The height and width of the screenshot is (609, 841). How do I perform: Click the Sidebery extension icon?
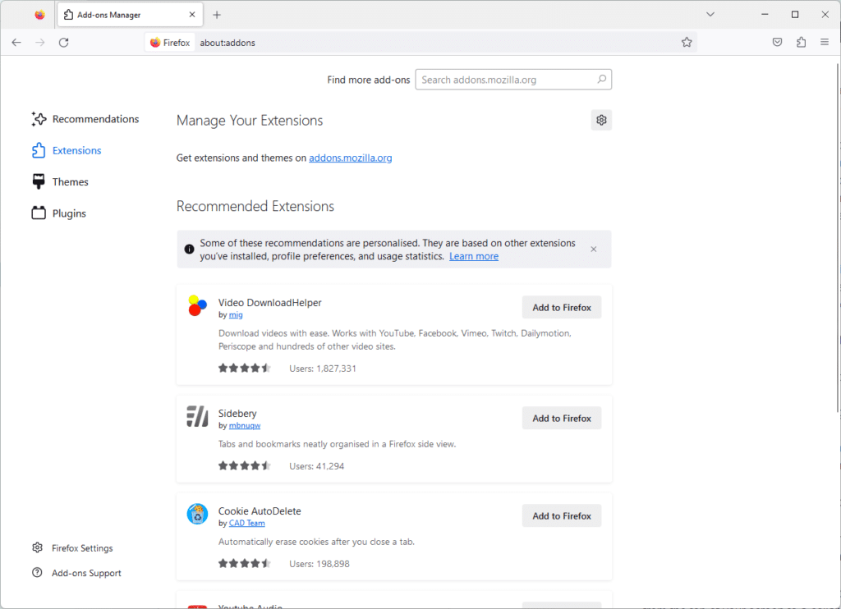click(x=197, y=417)
